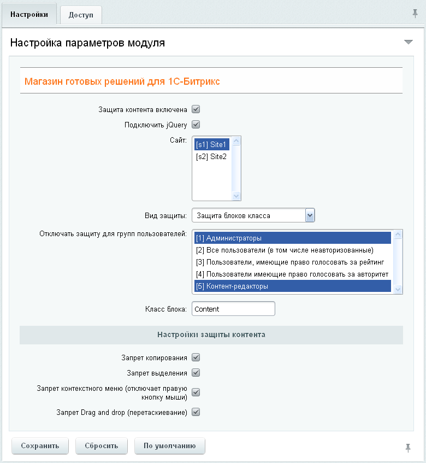Image resolution: width=426 pixels, height=463 pixels.
Task: Uncheck the Подключить jQuery checkbox
Action: pos(196,125)
